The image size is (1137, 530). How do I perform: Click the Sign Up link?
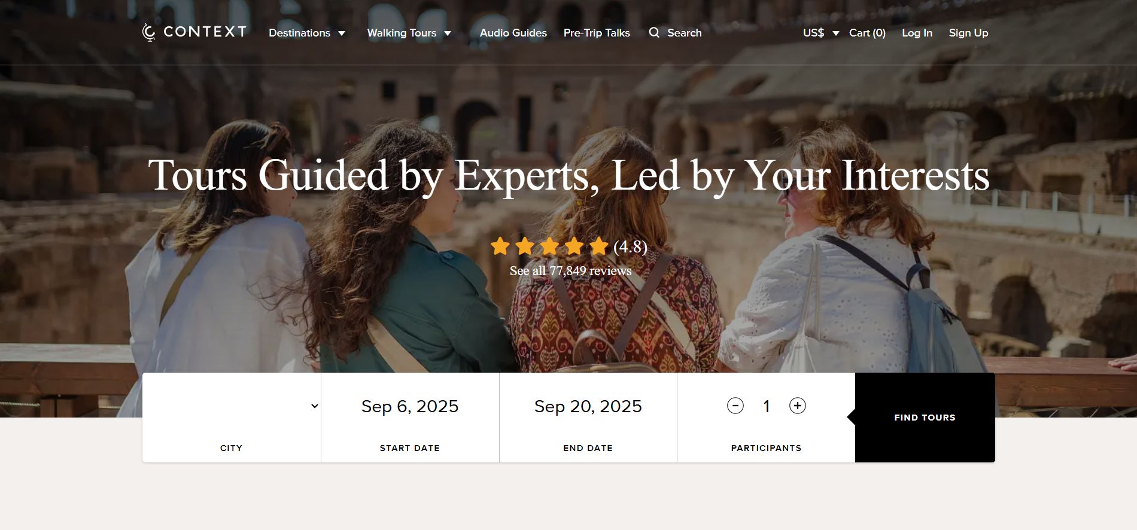pyautogui.click(x=968, y=33)
